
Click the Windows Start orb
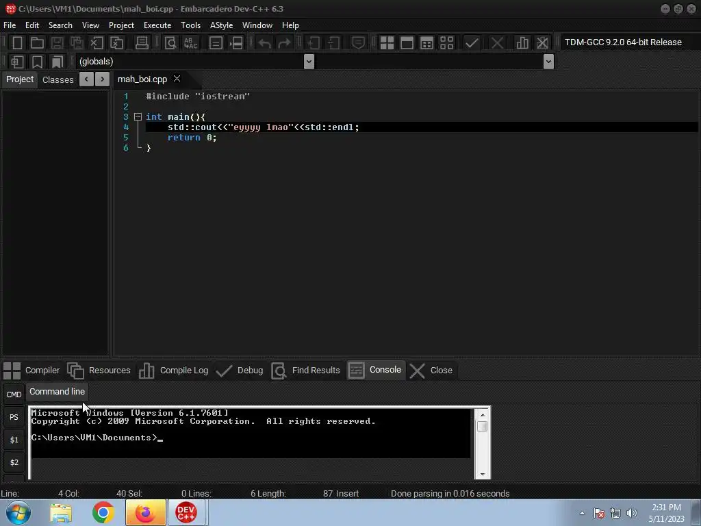coord(18,512)
